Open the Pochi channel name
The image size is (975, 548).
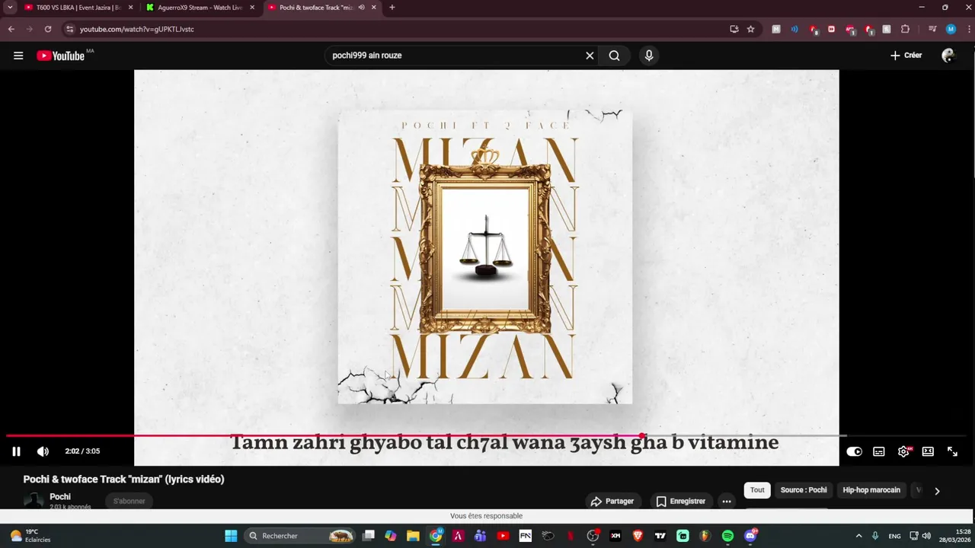[60, 496]
